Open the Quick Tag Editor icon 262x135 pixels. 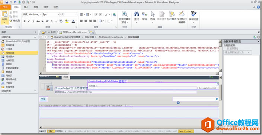click(181, 14)
